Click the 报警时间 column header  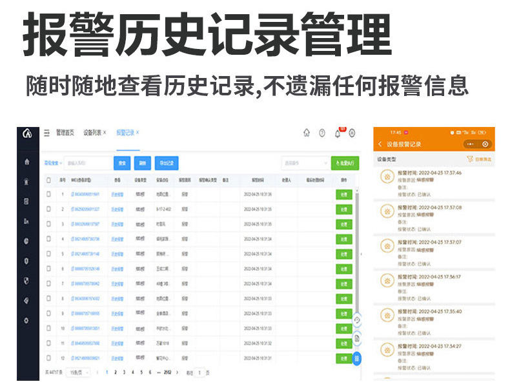click(x=258, y=180)
